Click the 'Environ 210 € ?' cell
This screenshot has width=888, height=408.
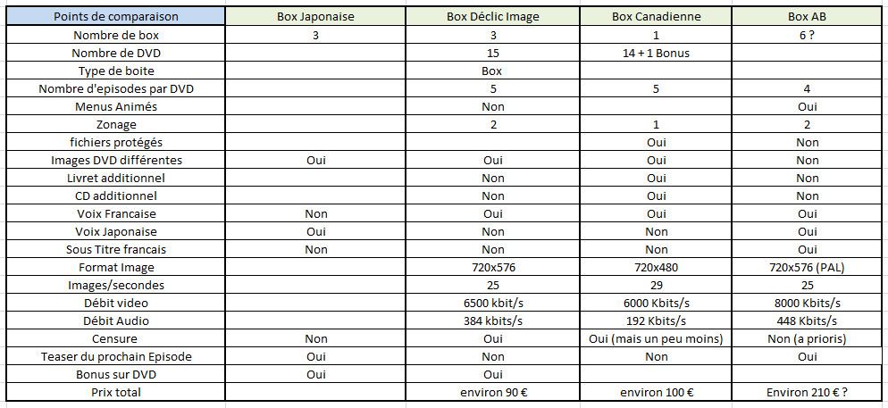pyautogui.click(x=807, y=392)
